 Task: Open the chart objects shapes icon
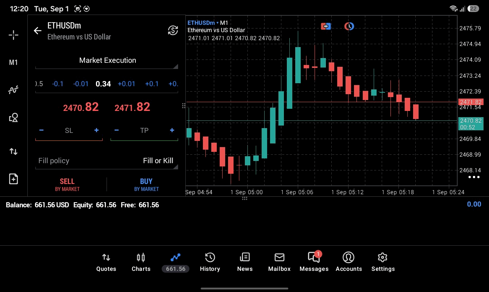[x=14, y=118]
